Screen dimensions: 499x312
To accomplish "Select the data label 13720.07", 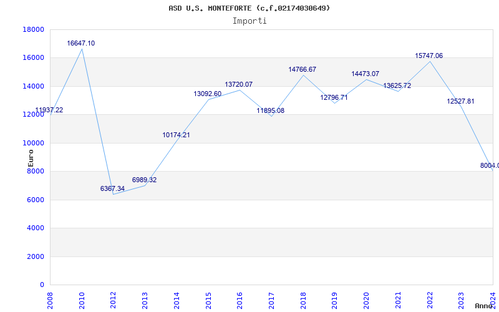I will (x=239, y=84).
